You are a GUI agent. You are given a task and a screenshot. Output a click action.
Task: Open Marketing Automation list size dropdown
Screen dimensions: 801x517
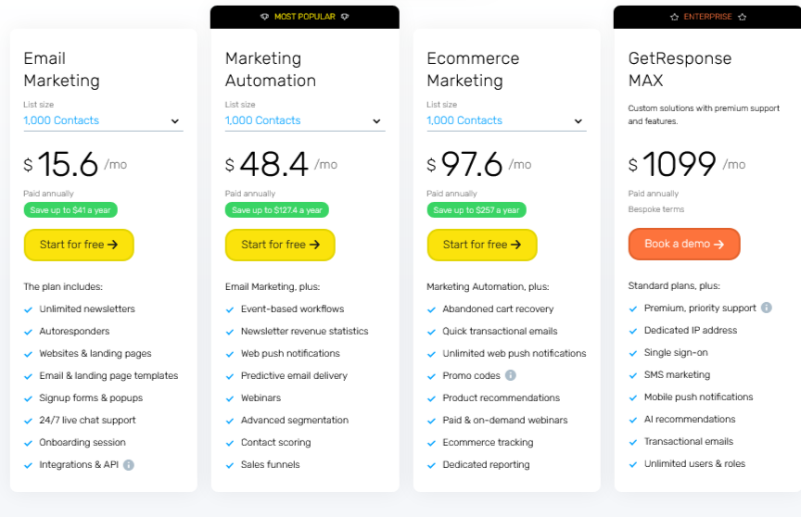(305, 121)
